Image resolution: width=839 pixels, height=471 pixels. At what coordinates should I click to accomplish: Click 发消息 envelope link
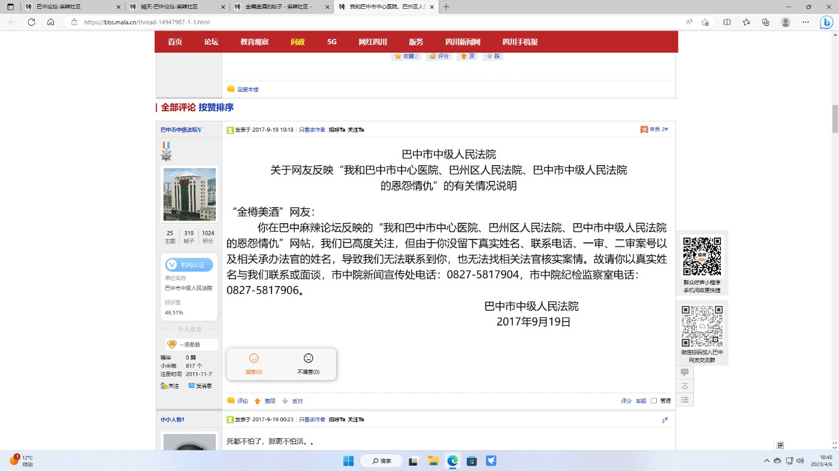pyautogui.click(x=200, y=386)
